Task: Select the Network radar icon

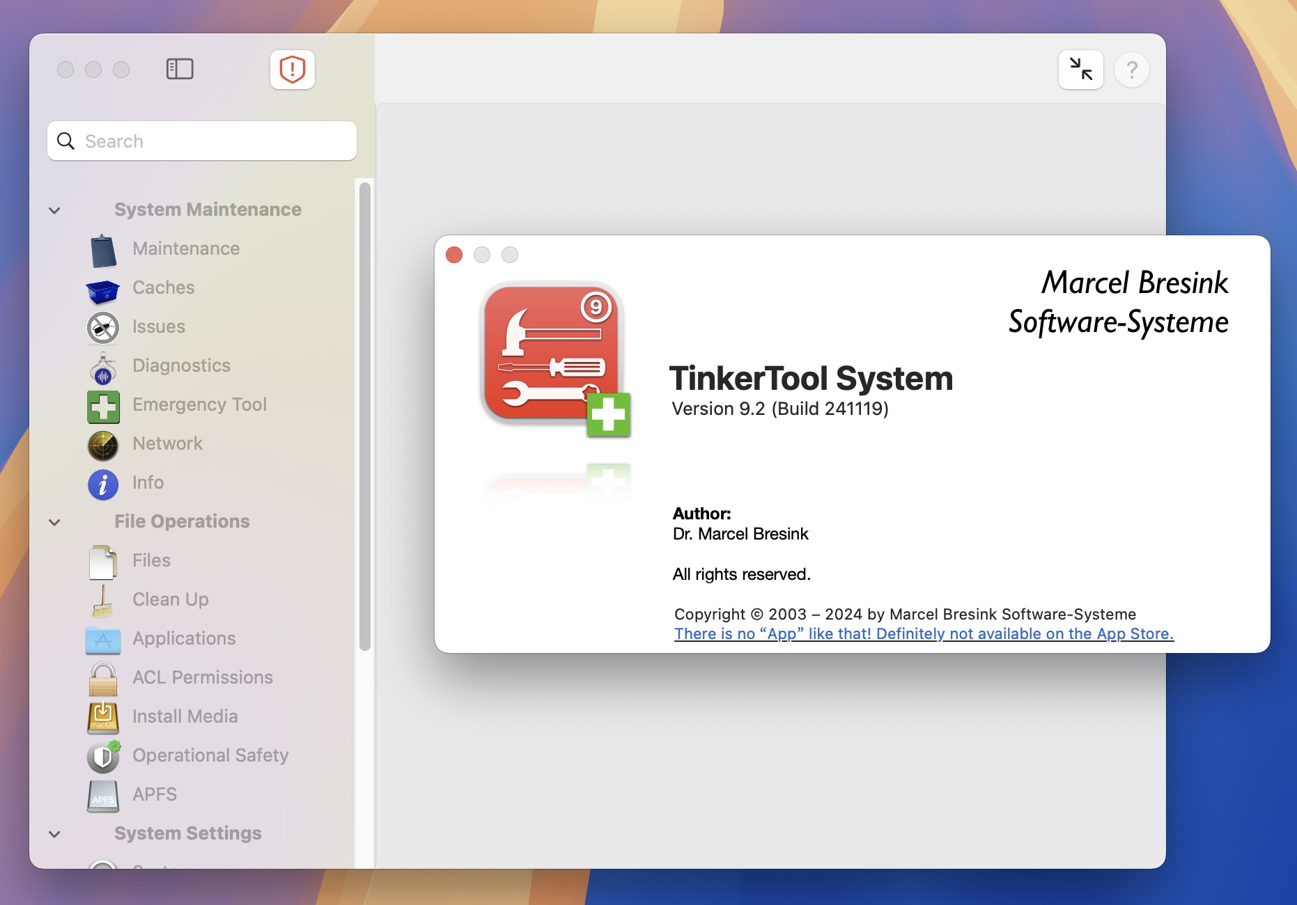Action: [103, 446]
